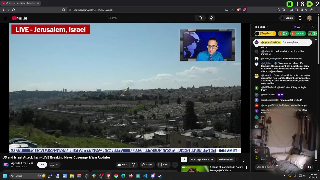Image resolution: width=320 pixels, height=180 pixels.
Task: Click @archazazel1855 chat message
Action: [x=282, y=100]
